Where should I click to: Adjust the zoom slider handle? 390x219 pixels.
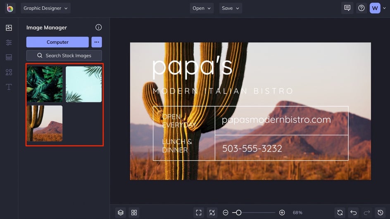(x=238, y=212)
